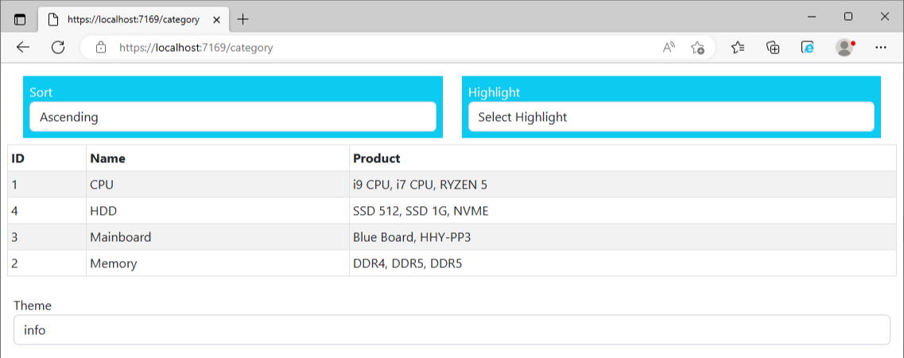This screenshot has height=358, width=904.
Task: Activate Read aloud icon
Action: pos(669,47)
